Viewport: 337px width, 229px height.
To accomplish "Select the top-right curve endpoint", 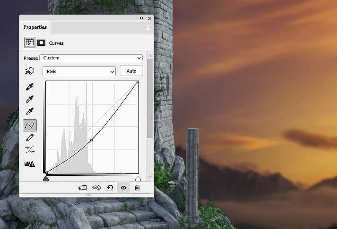I will tap(138, 82).
